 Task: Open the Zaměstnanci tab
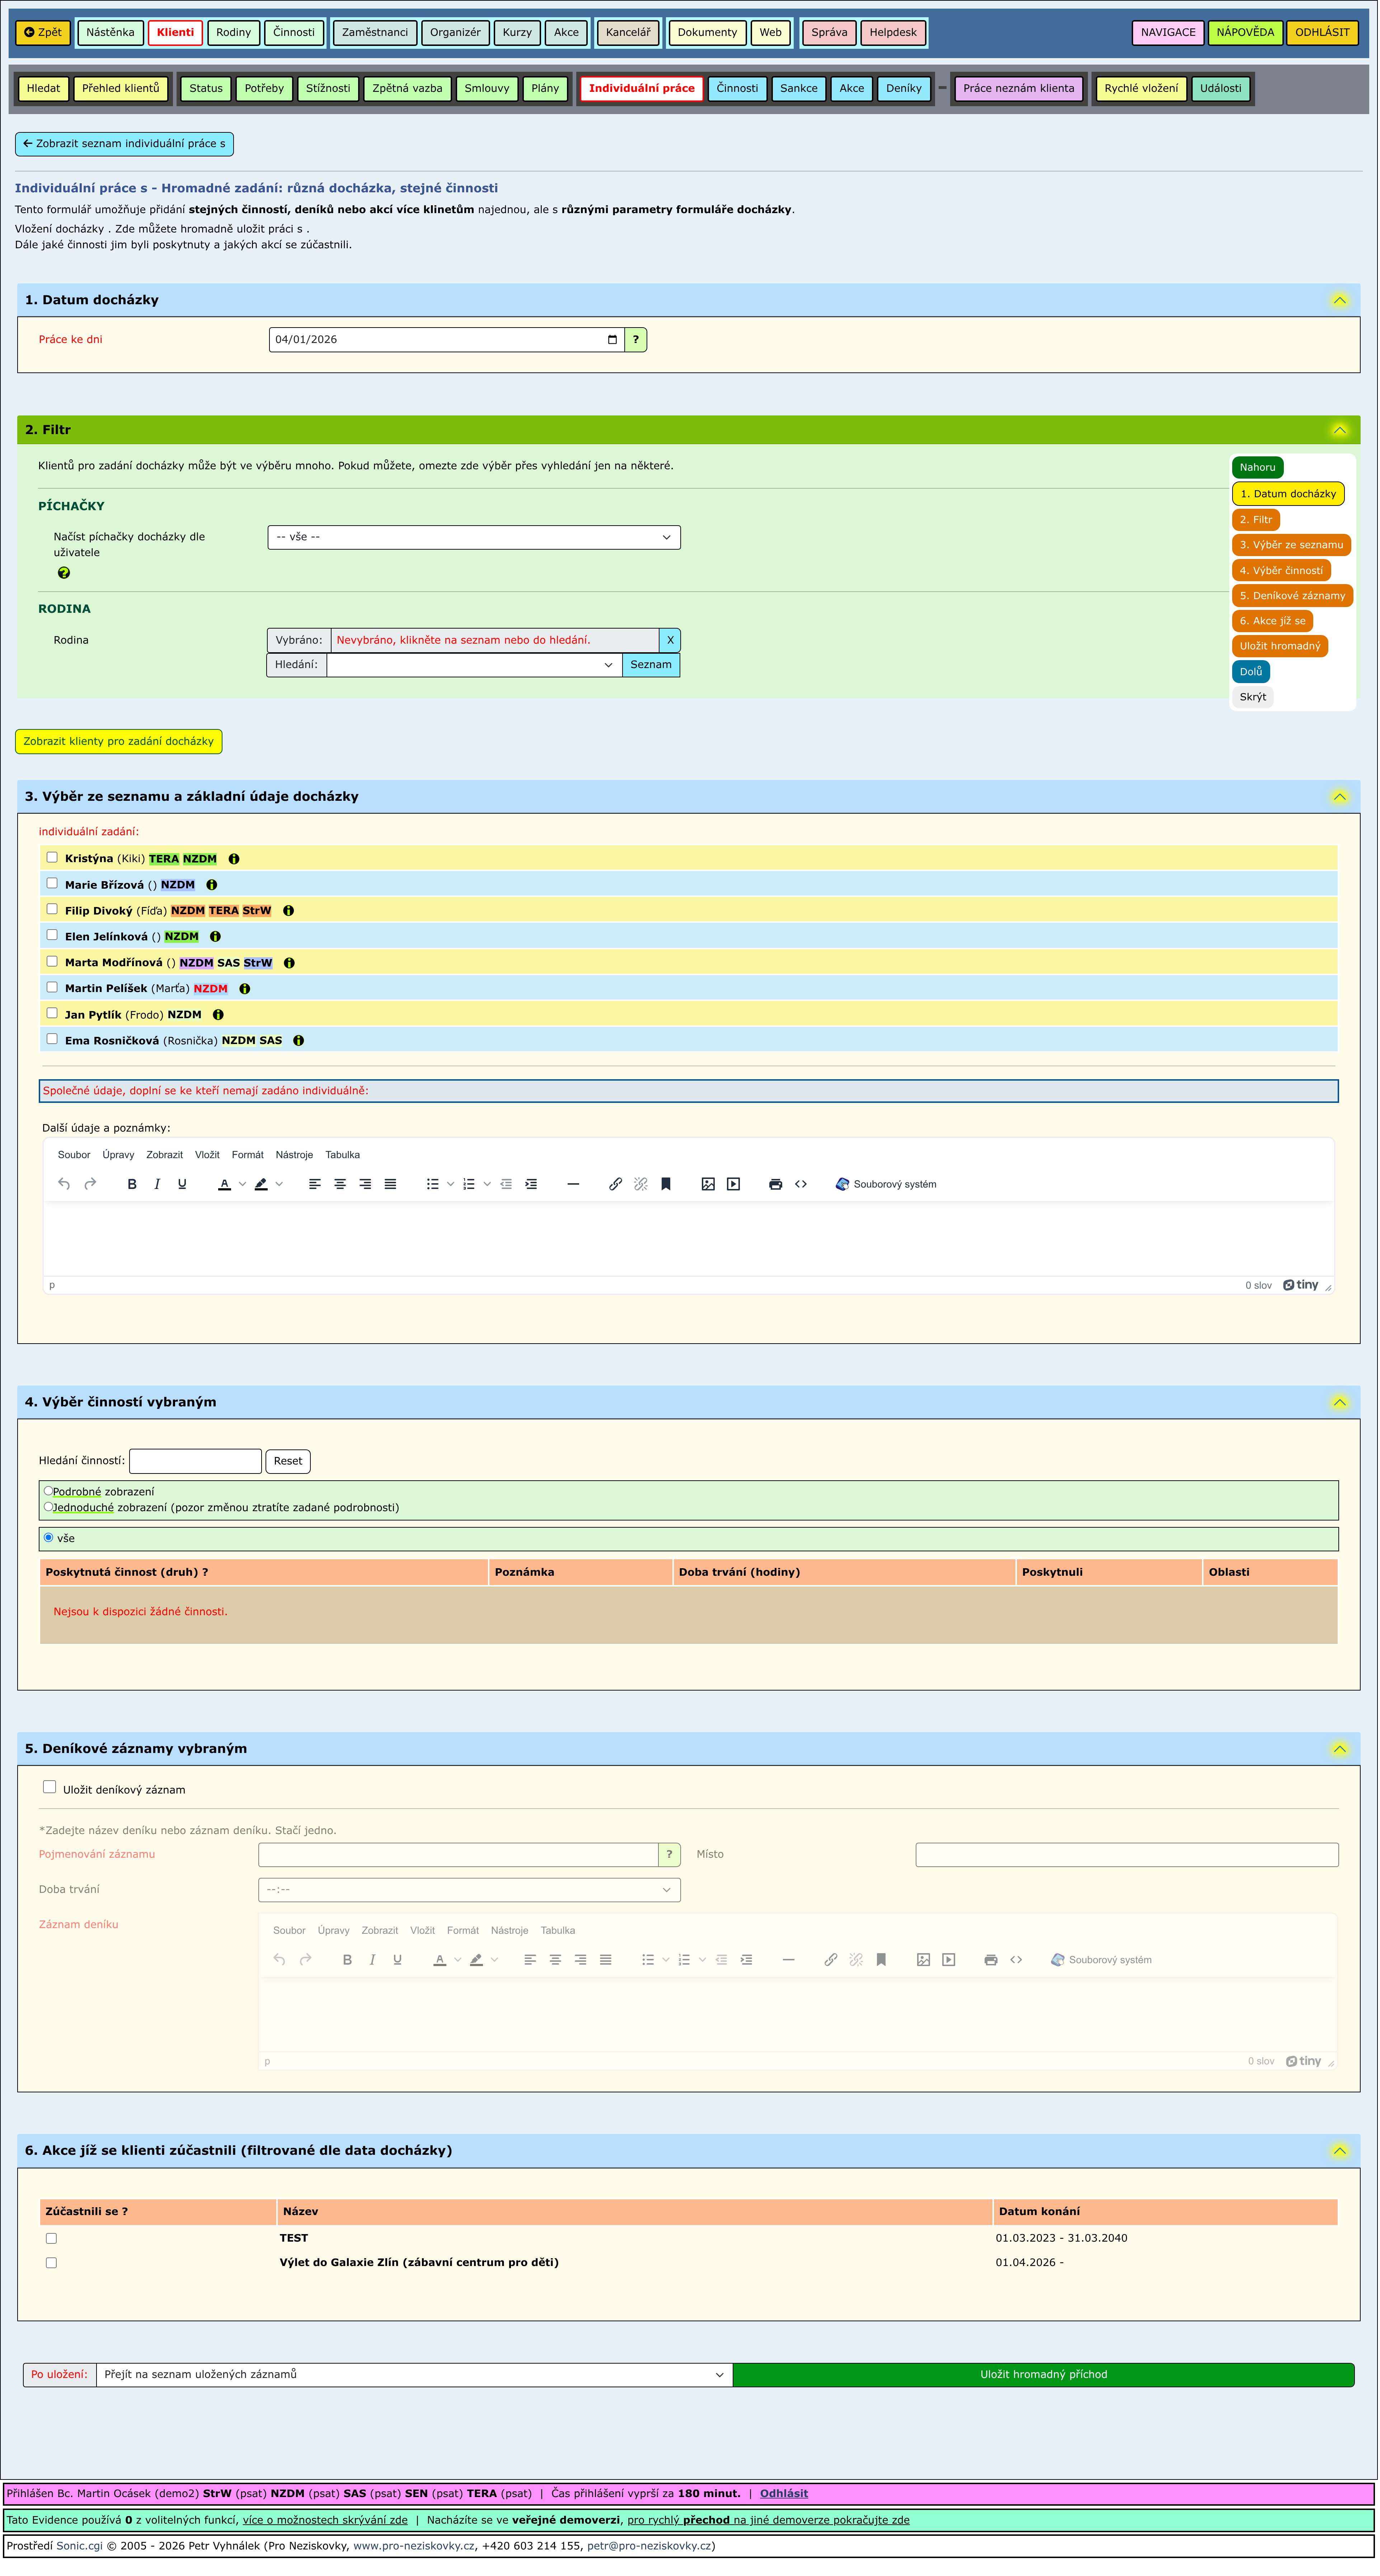tap(375, 33)
